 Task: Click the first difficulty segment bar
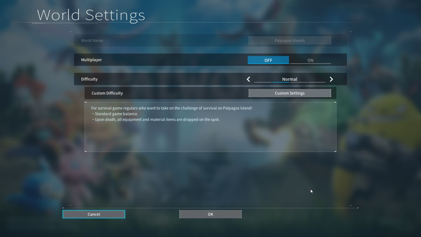[263, 82]
